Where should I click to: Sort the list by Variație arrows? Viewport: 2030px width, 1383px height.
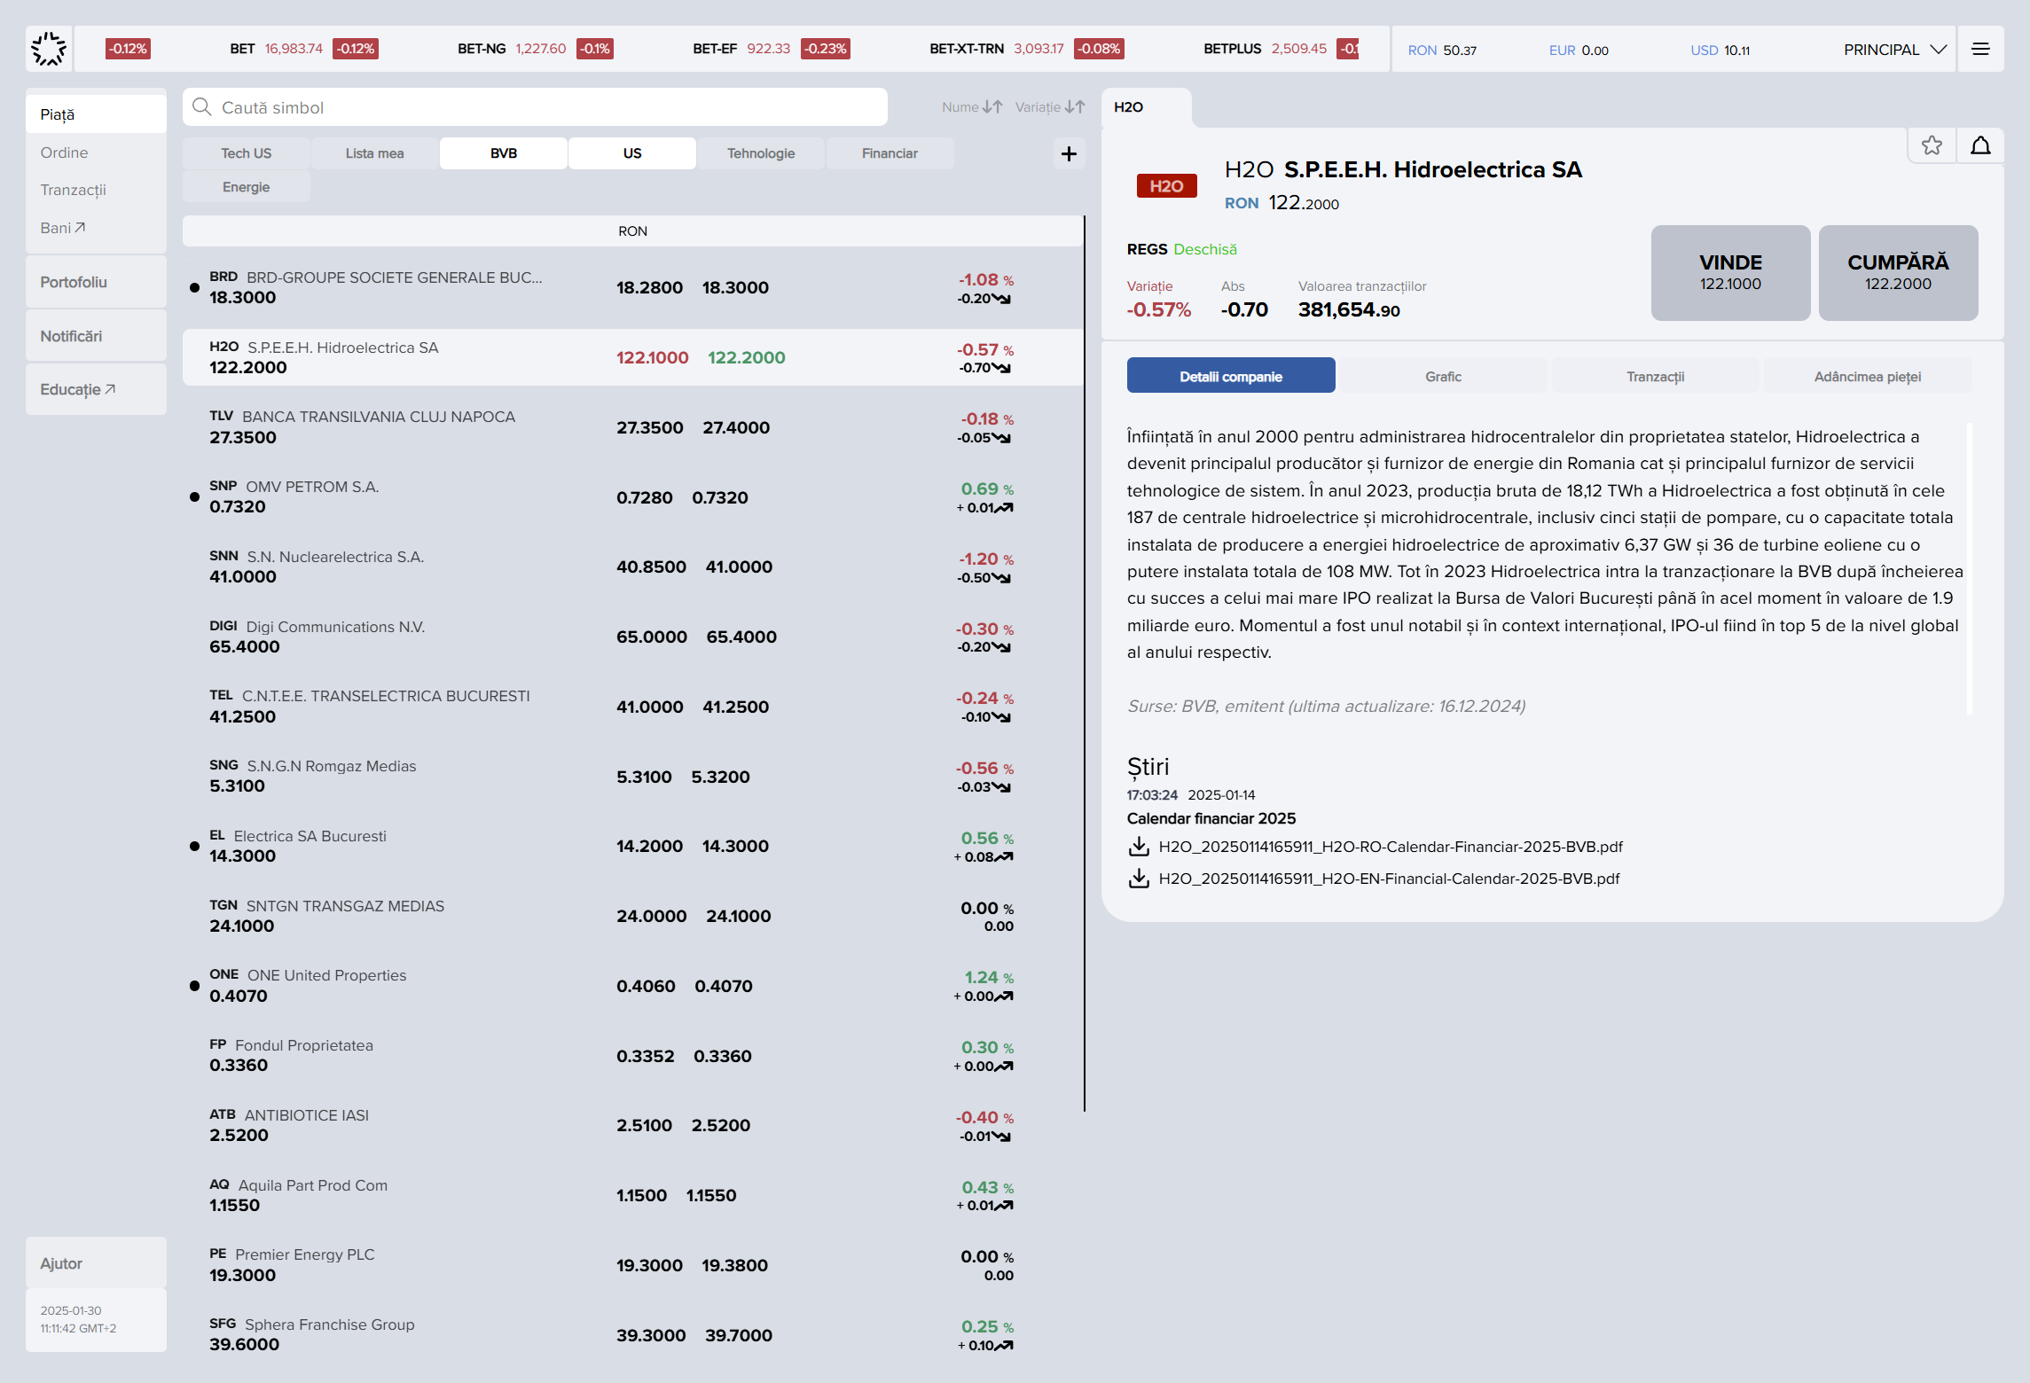pyautogui.click(x=1075, y=107)
